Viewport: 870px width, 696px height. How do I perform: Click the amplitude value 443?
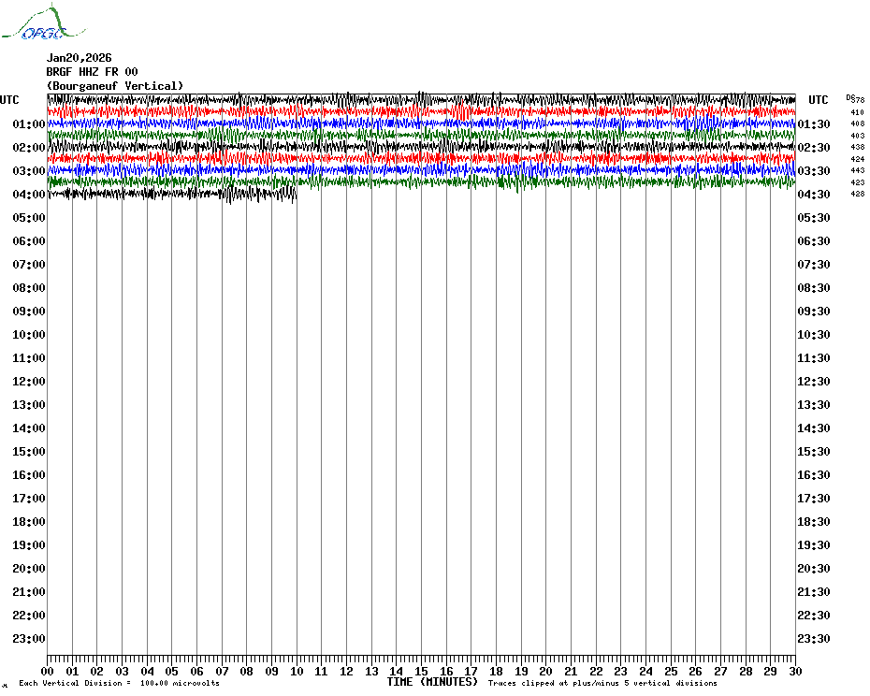[x=857, y=170]
